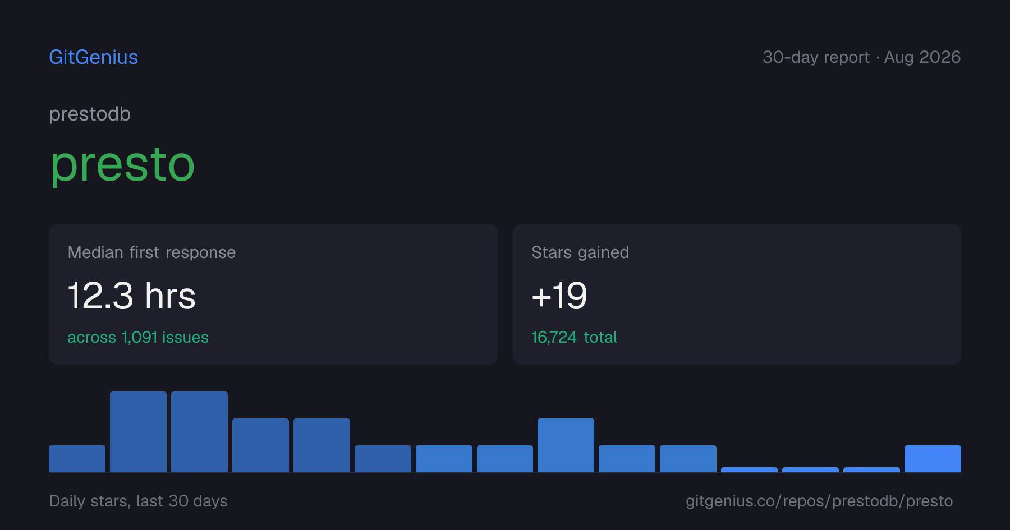Click the "16,724 total" text
This screenshot has width=1010, height=530.
[574, 337]
